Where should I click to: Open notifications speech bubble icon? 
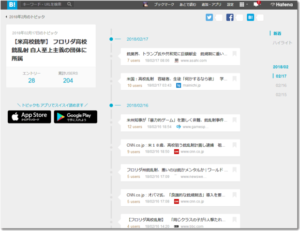point(256,4)
